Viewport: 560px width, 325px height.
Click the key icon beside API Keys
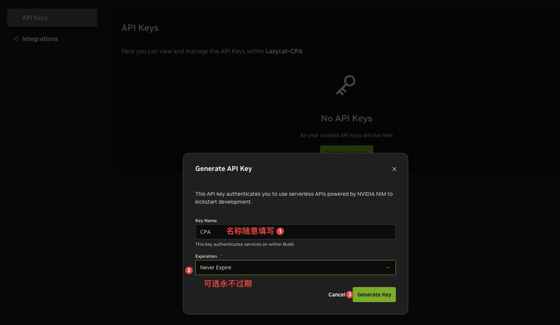click(16, 18)
